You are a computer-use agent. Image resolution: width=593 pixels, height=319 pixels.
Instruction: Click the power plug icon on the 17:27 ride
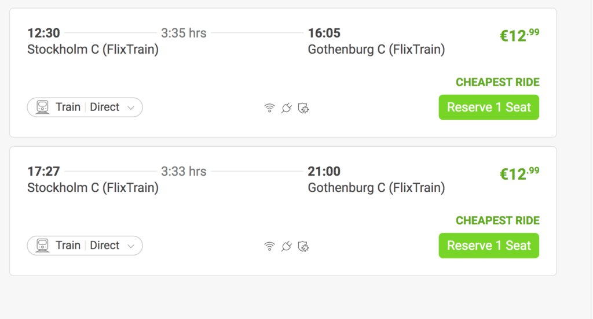(286, 247)
